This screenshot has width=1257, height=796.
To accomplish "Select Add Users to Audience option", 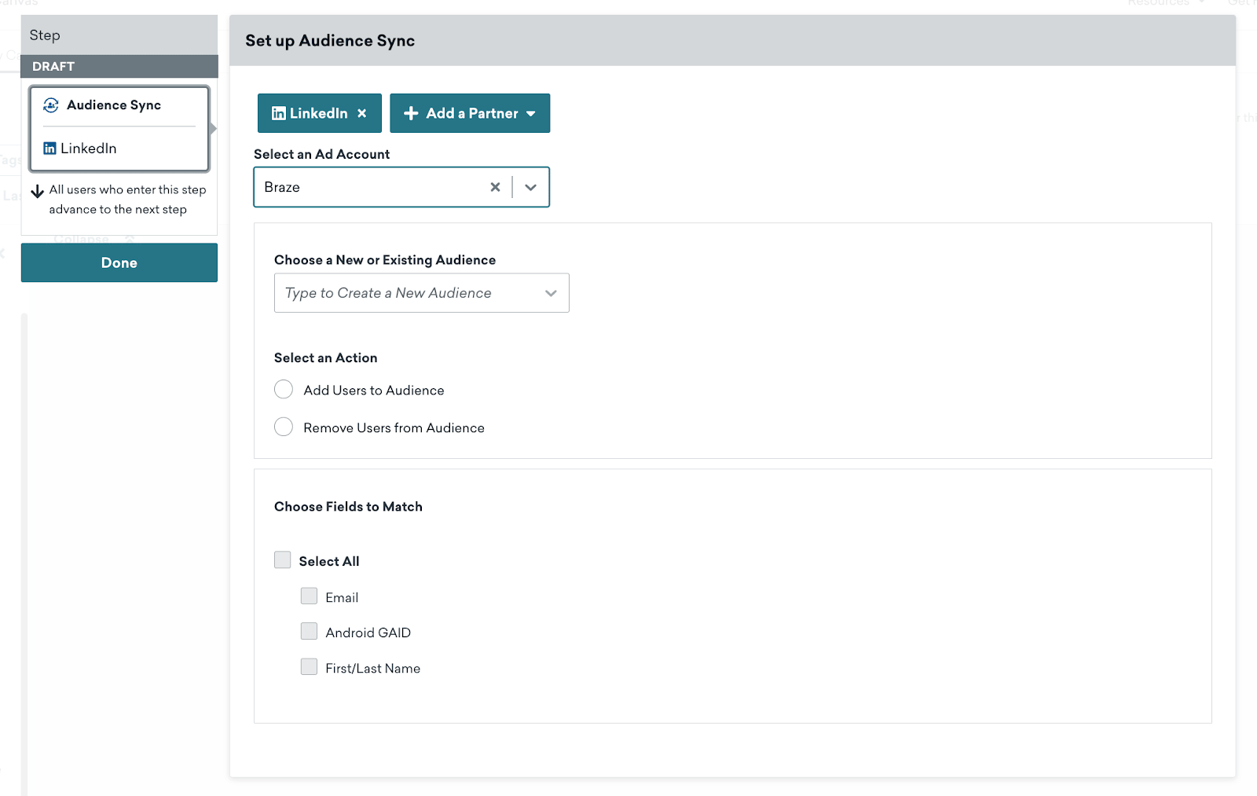I will tap(284, 390).
